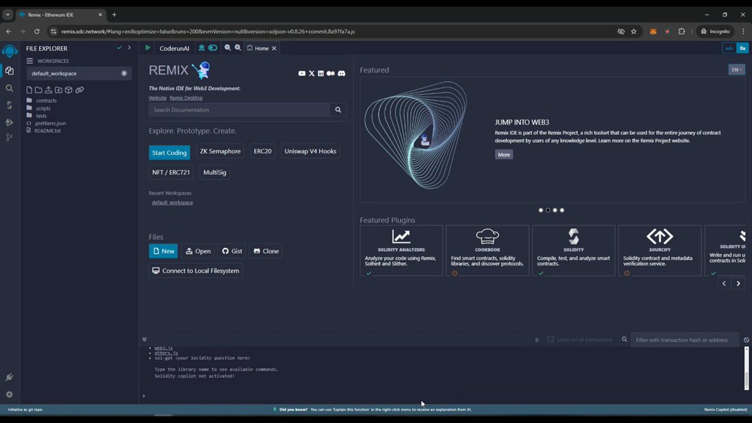This screenshot has width=752, height=423.
Task: Select the first Featured carousel dot
Action: pyautogui.click(x=541, y=210)
